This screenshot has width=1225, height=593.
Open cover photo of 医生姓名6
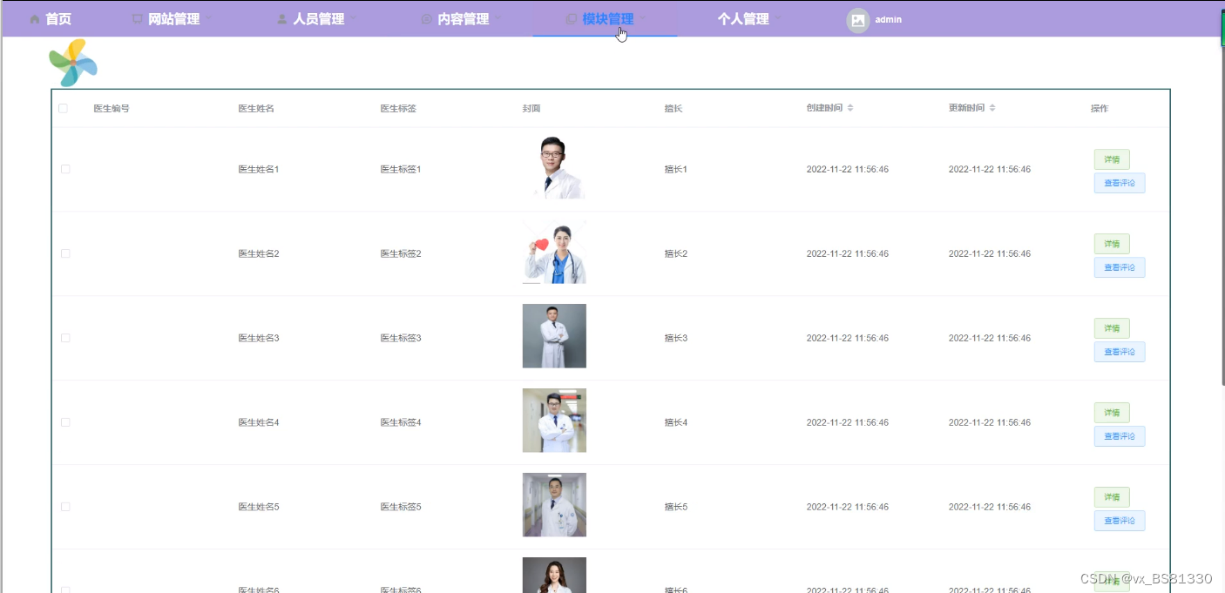tap(554, 575)
